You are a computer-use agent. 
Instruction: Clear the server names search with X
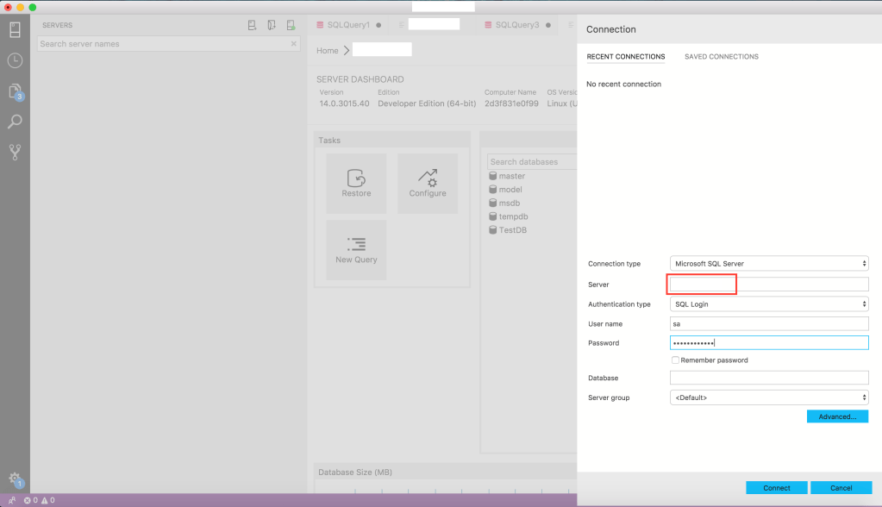(x=293, y=44)
